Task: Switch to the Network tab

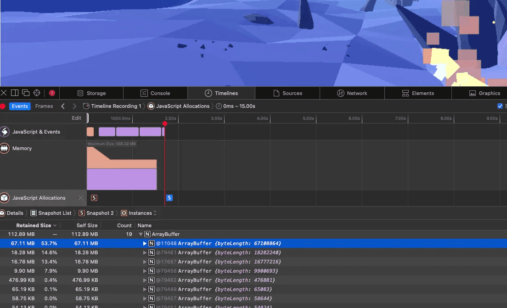Action: pos(352,93)
